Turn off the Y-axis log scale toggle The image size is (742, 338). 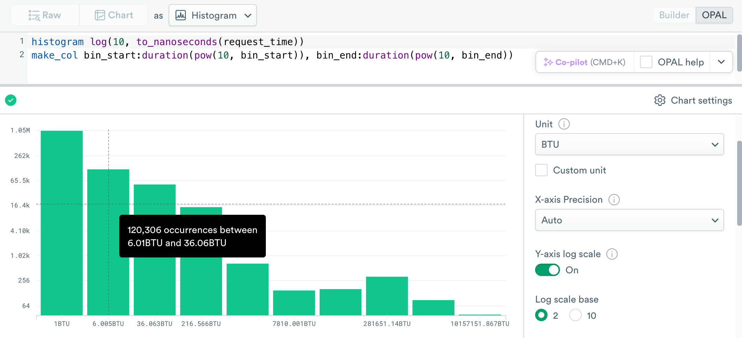pos(547,270)
